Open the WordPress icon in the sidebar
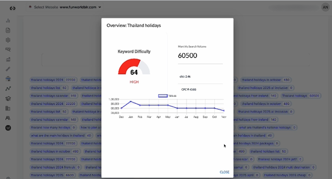Screen dimensions: 332x179 8,128
